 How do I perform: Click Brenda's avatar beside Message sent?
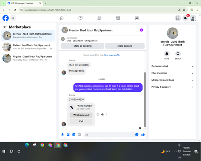pyautogui.click(x=64, y=72)
